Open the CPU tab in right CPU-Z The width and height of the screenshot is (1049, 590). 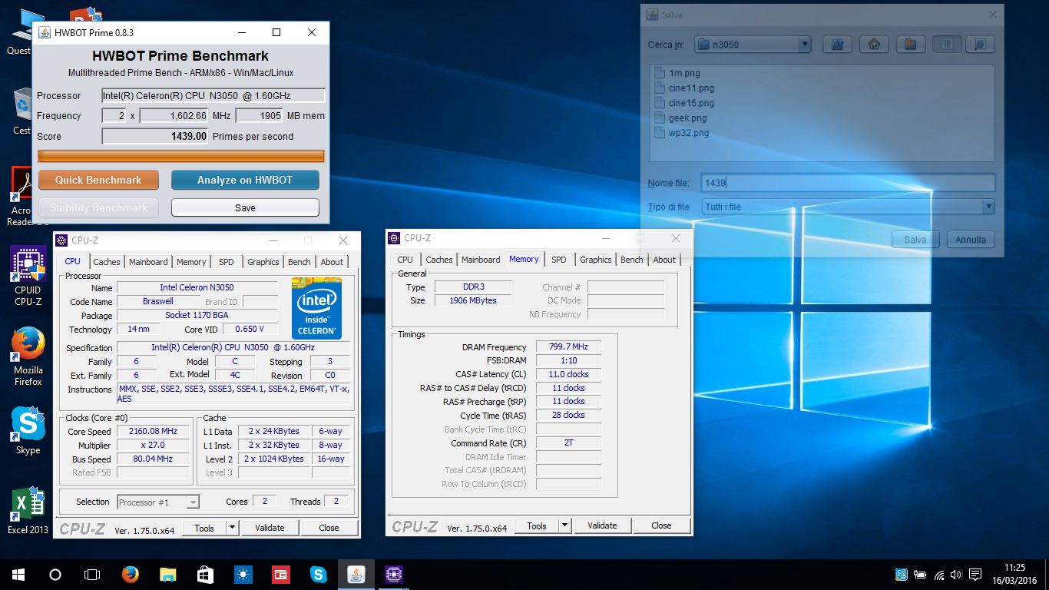pos(405,260)
